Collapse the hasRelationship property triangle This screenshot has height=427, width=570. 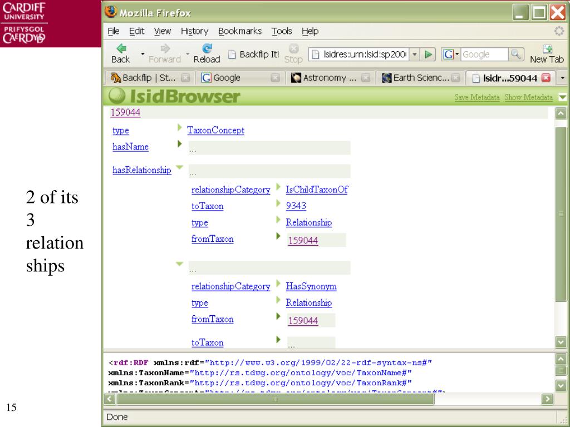coord(180,167)
